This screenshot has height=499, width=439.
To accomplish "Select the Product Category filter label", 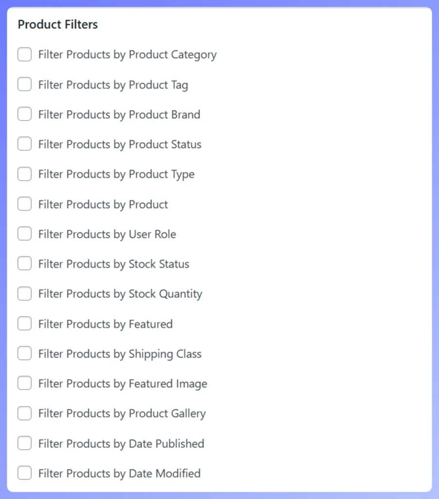I will (127, 55).
